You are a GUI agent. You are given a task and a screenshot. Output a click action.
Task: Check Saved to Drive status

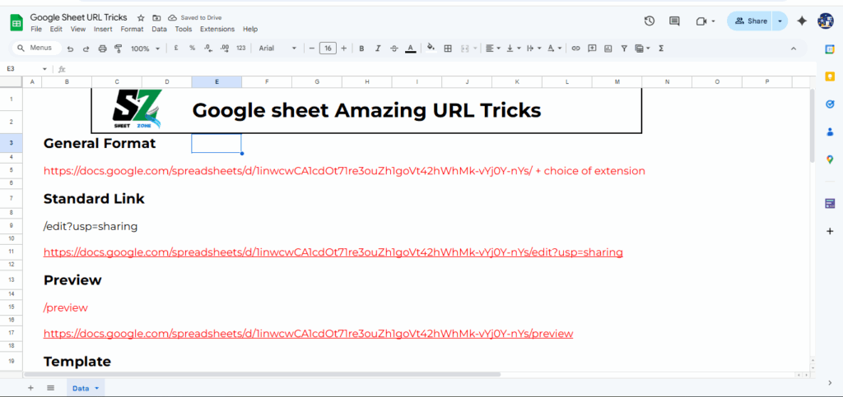(194, 18)
